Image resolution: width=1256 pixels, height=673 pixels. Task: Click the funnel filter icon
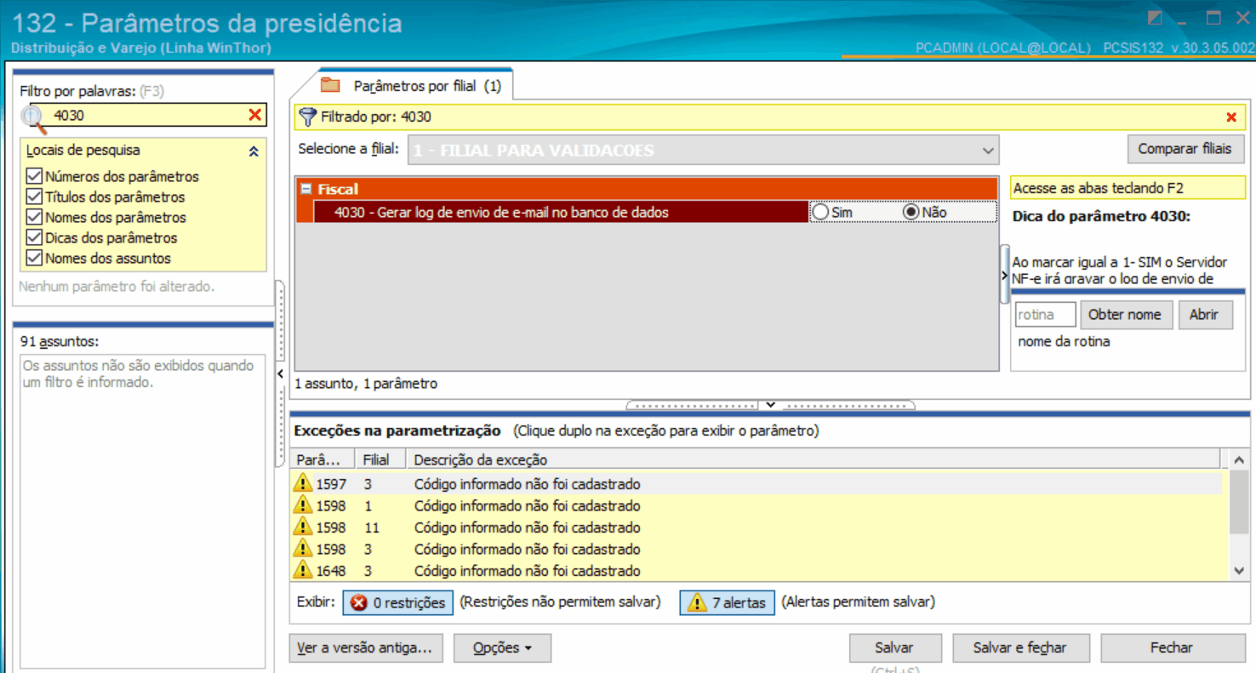308,117
